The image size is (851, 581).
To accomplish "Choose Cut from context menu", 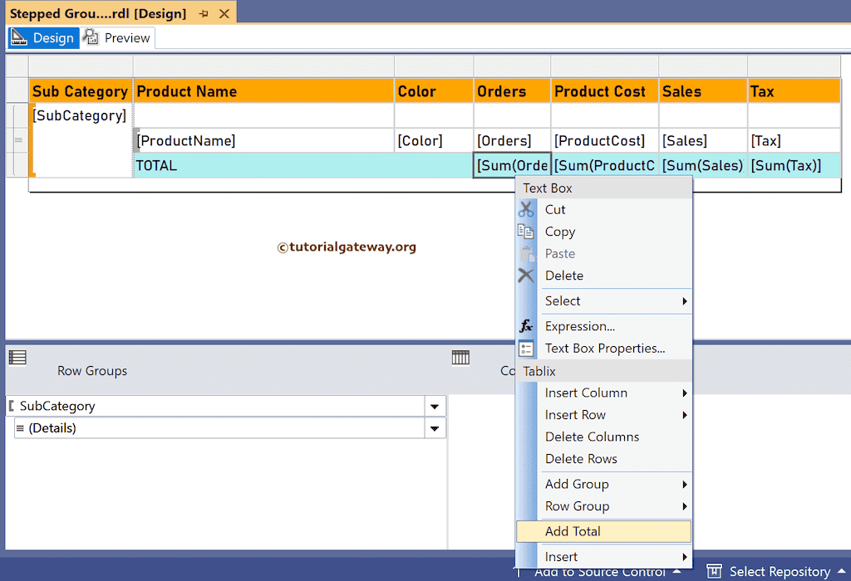I will point(604,209).
